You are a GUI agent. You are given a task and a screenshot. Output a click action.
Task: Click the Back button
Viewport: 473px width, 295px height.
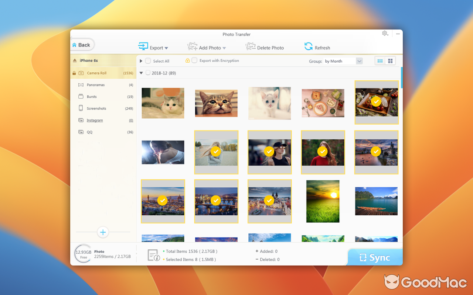(82, 45)
